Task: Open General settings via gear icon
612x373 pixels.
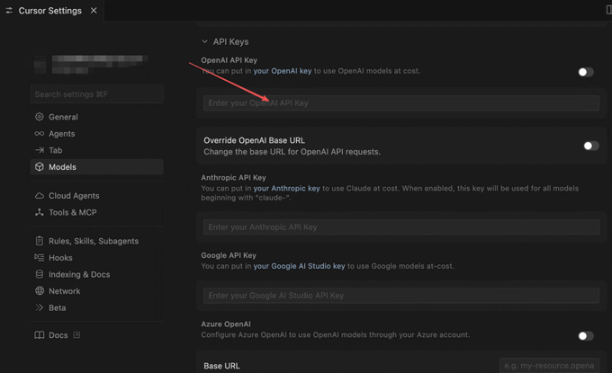Action: (40, 117)
